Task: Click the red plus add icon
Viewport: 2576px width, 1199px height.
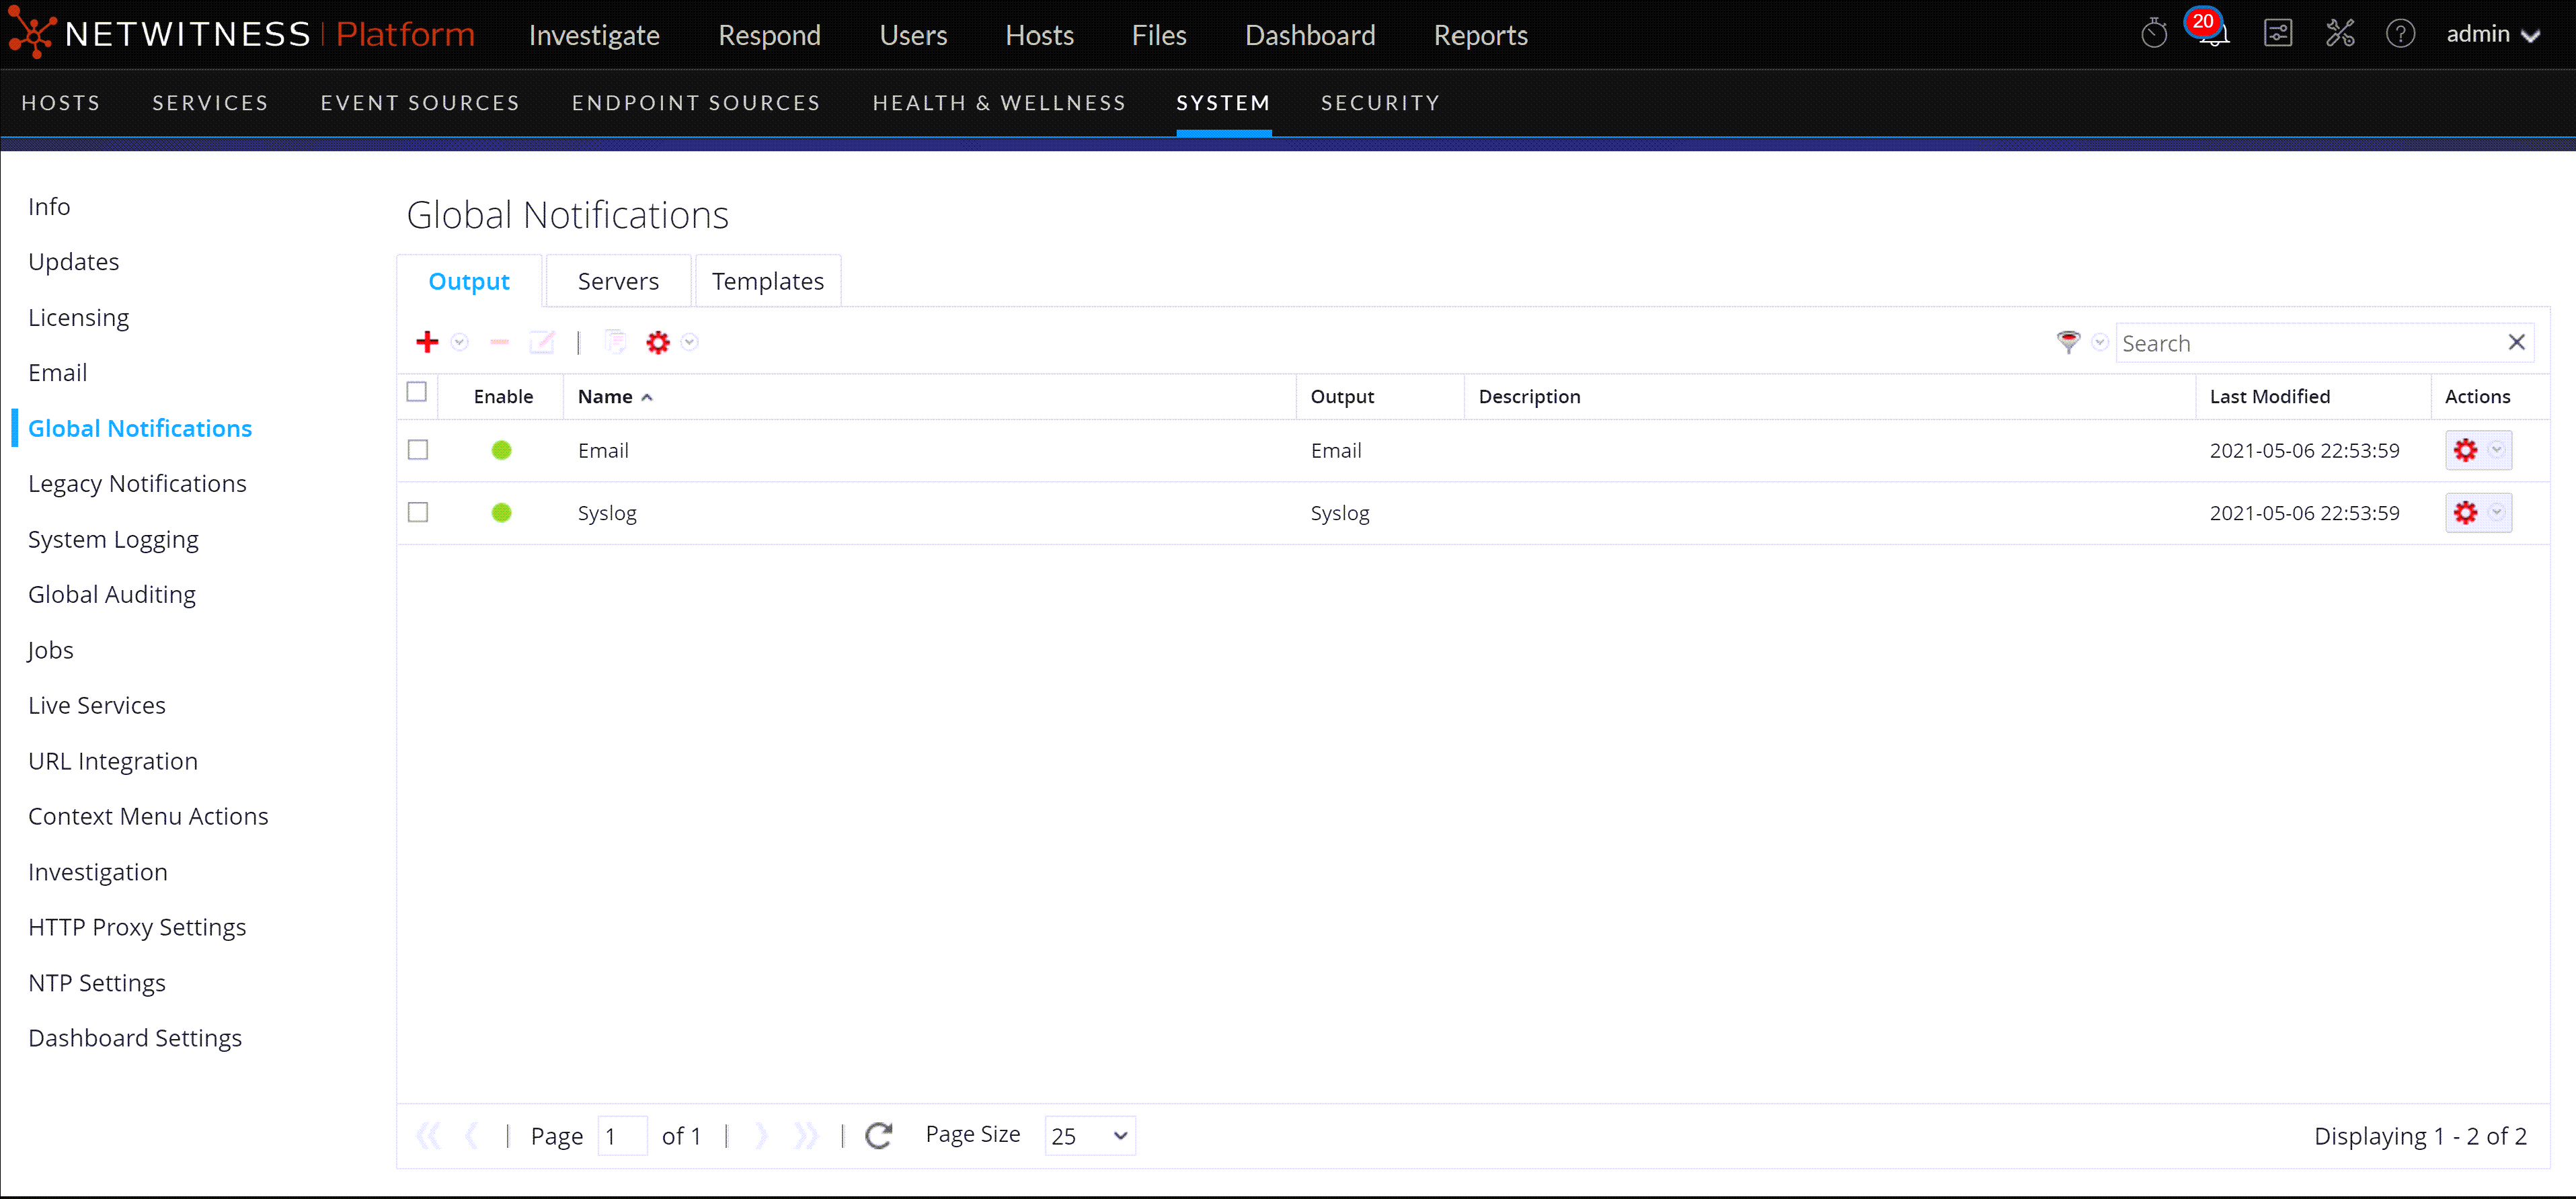Action: (427, 343)
